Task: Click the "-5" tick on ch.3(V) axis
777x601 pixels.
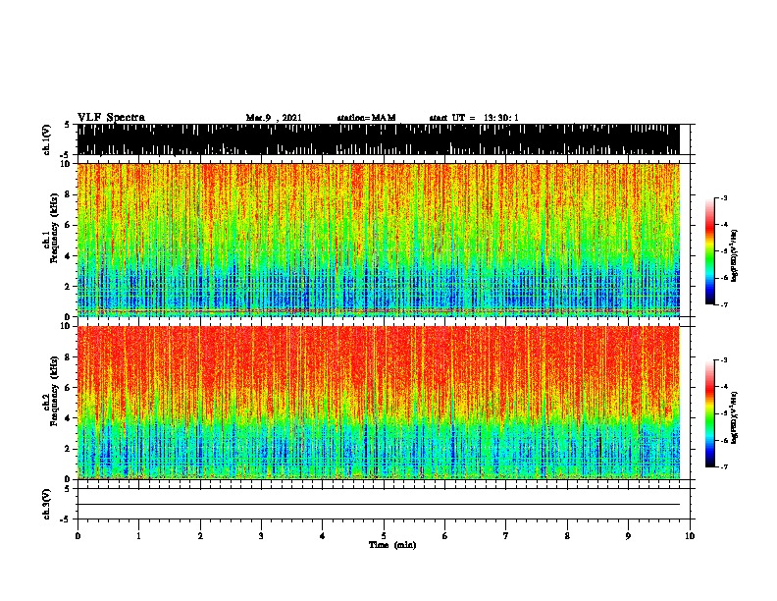Action: coord(66,519)
